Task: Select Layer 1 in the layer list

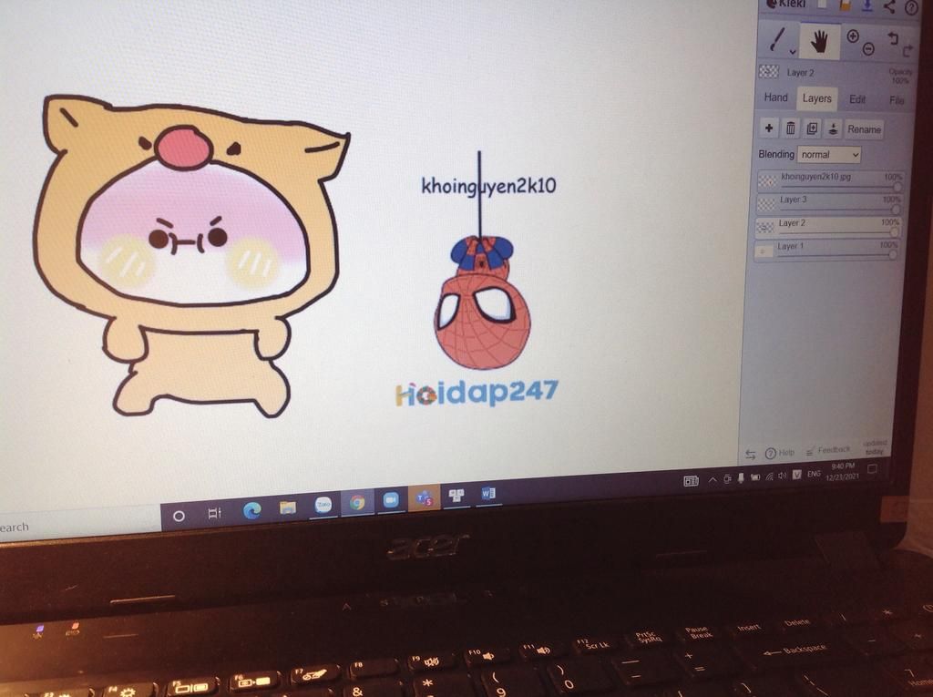Action: click(x=825, y=249)
